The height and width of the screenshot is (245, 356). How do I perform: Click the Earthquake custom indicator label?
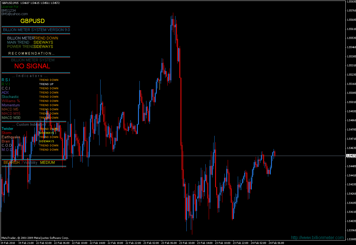pyautogui.click(x=11, y=137)
